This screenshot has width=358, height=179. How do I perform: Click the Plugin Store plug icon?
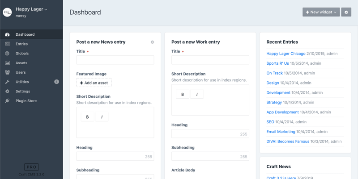tap(7, 101)
